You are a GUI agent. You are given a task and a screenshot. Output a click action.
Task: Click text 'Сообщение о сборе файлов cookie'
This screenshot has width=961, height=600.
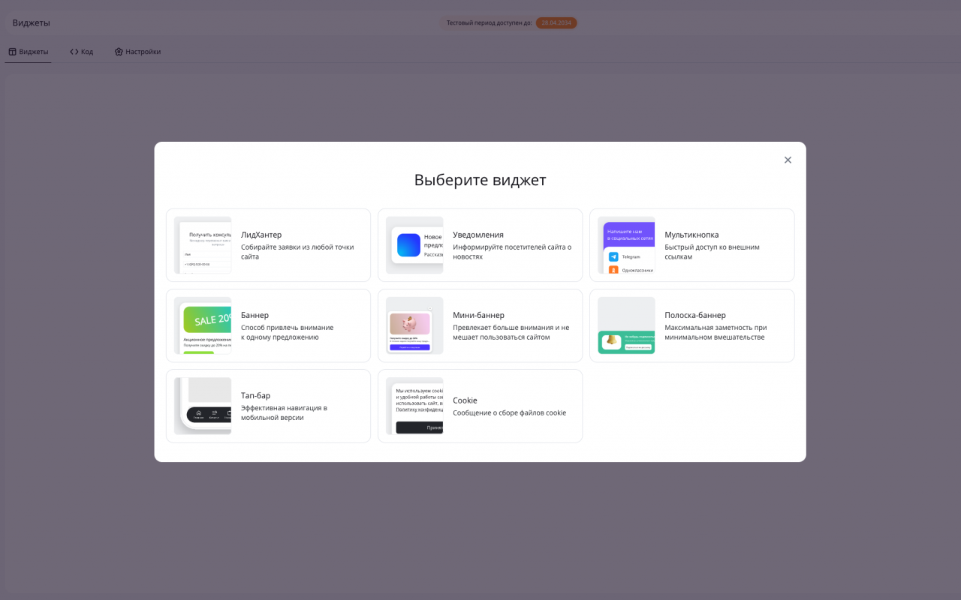(510, 412)
